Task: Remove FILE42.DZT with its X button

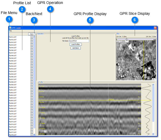Action: [32, 40]
